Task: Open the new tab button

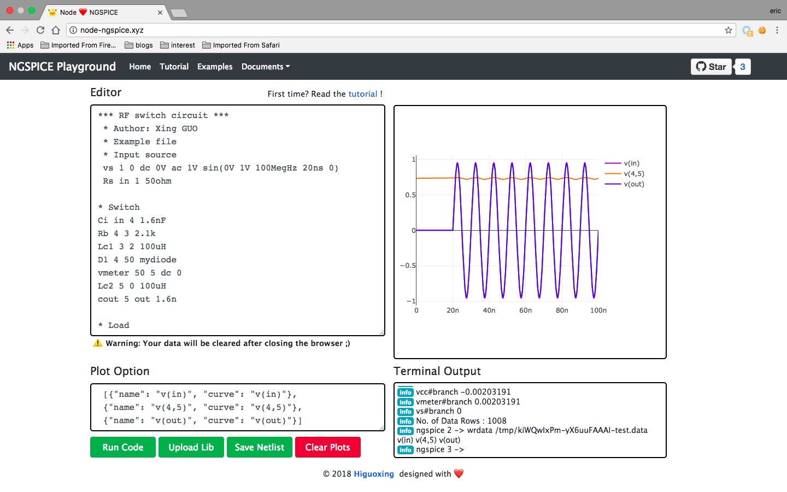Action: pyautogui.click(x=179, y=13)
